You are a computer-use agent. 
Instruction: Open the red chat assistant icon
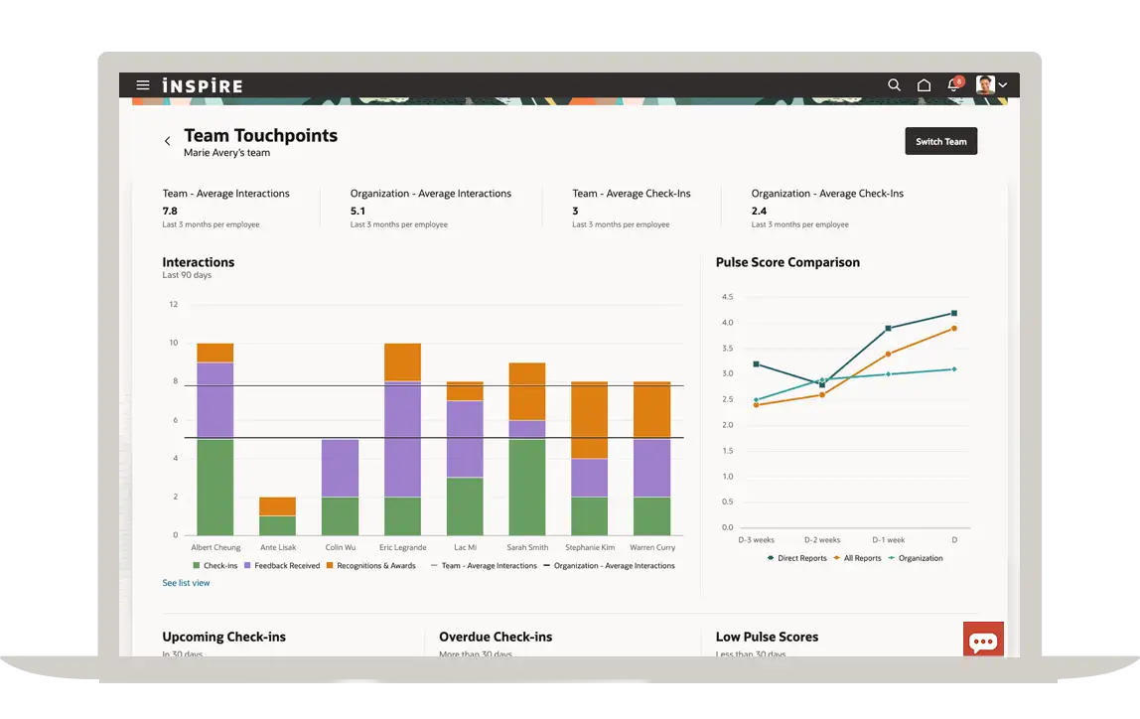point(983,641)
